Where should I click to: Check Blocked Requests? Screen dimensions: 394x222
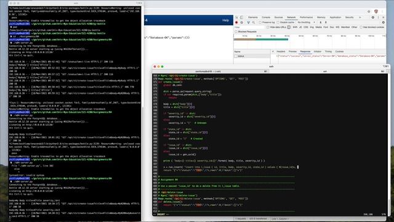(x=236, y=31)
